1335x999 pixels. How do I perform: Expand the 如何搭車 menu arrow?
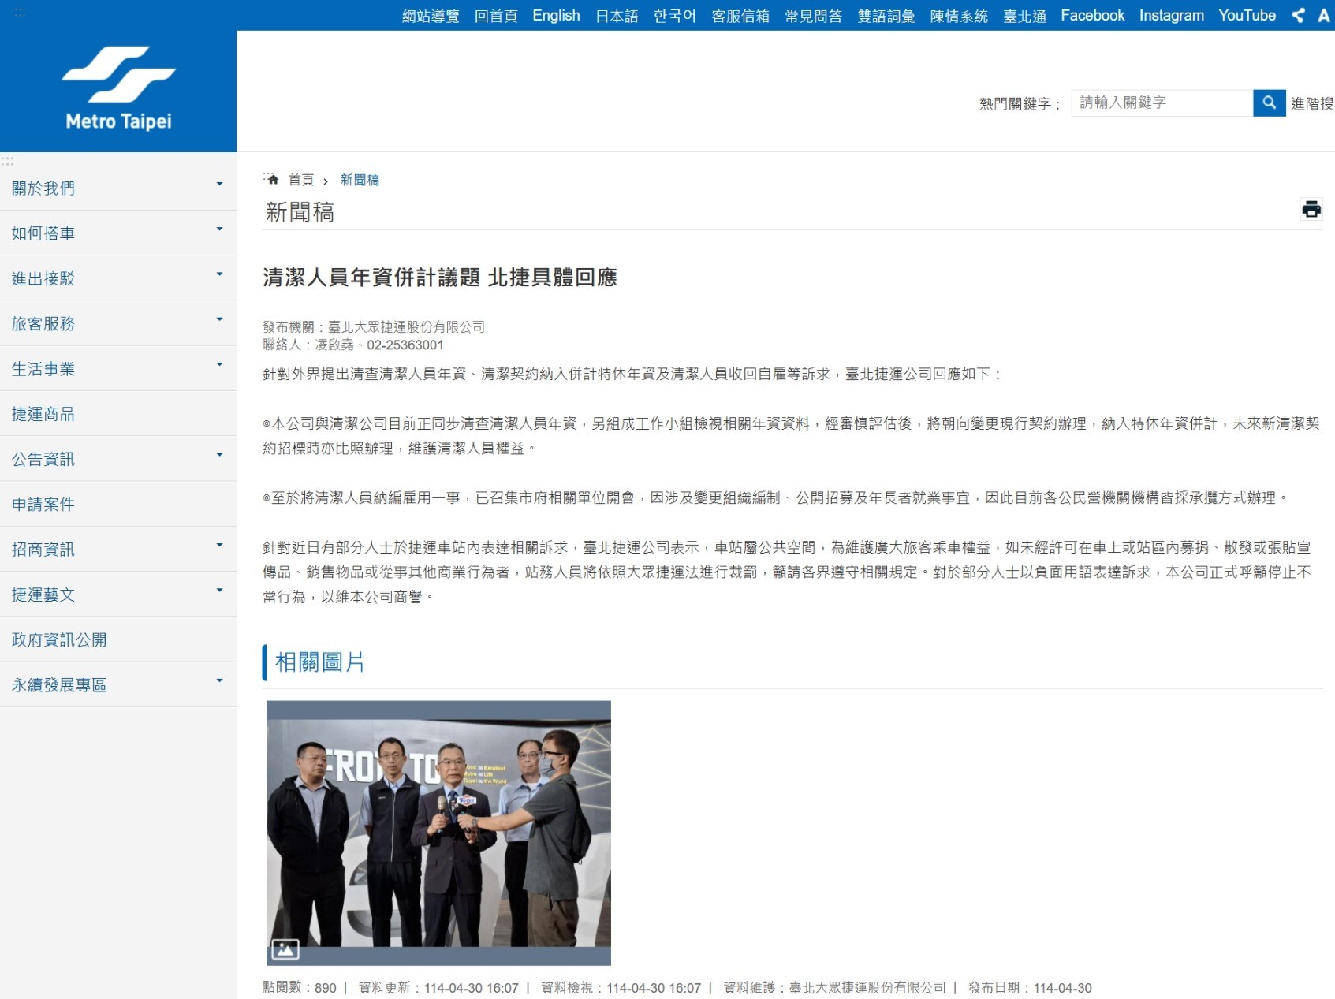[x=220, y=229]
